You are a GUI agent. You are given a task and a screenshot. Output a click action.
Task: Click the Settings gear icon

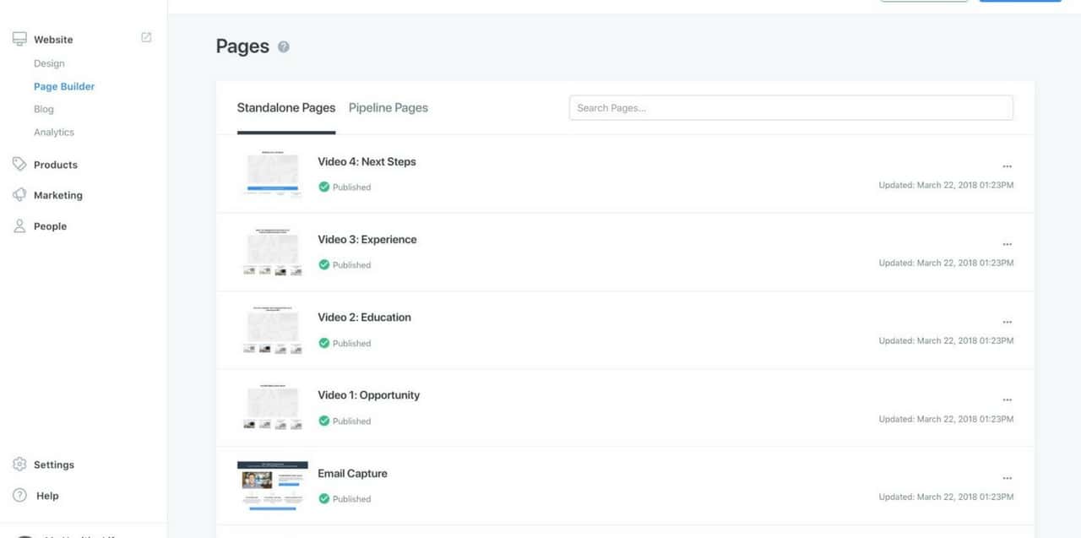[19, 465]
